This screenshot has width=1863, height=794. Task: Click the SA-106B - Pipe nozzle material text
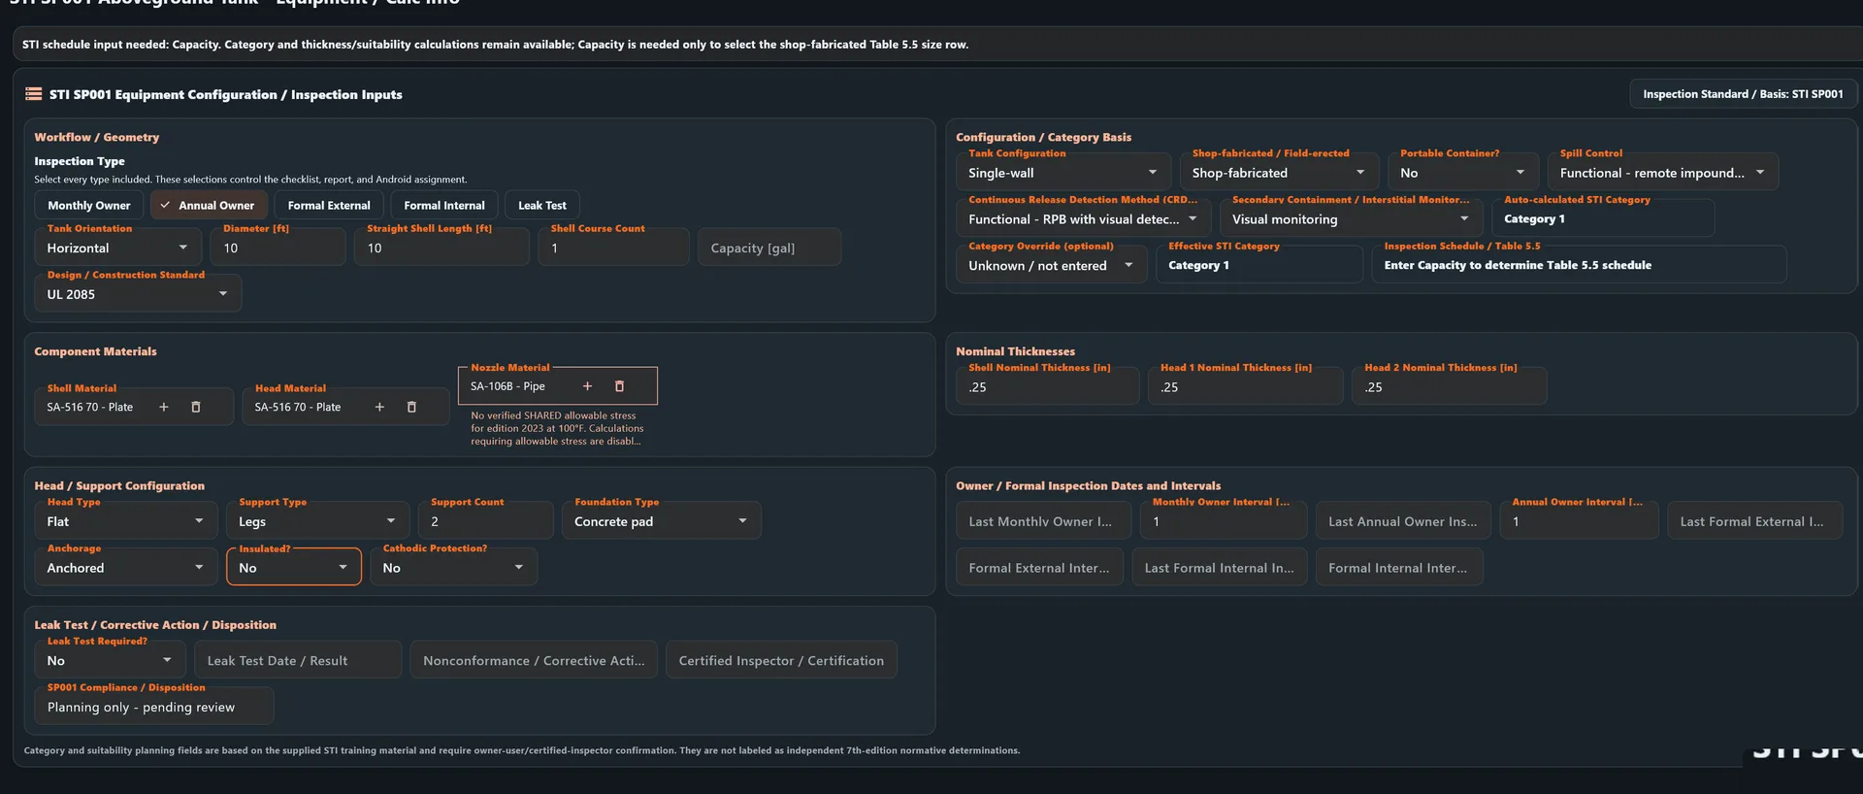tap(507, 386)
